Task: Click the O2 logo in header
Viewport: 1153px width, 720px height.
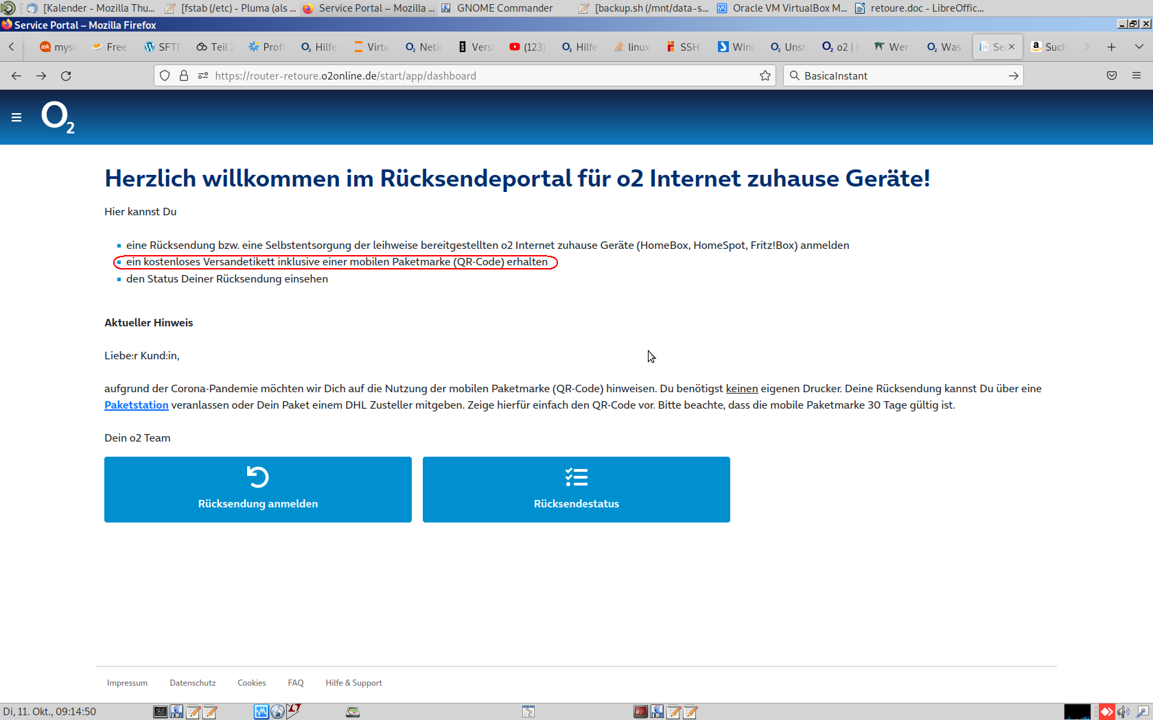Action: tap(58, 117)
